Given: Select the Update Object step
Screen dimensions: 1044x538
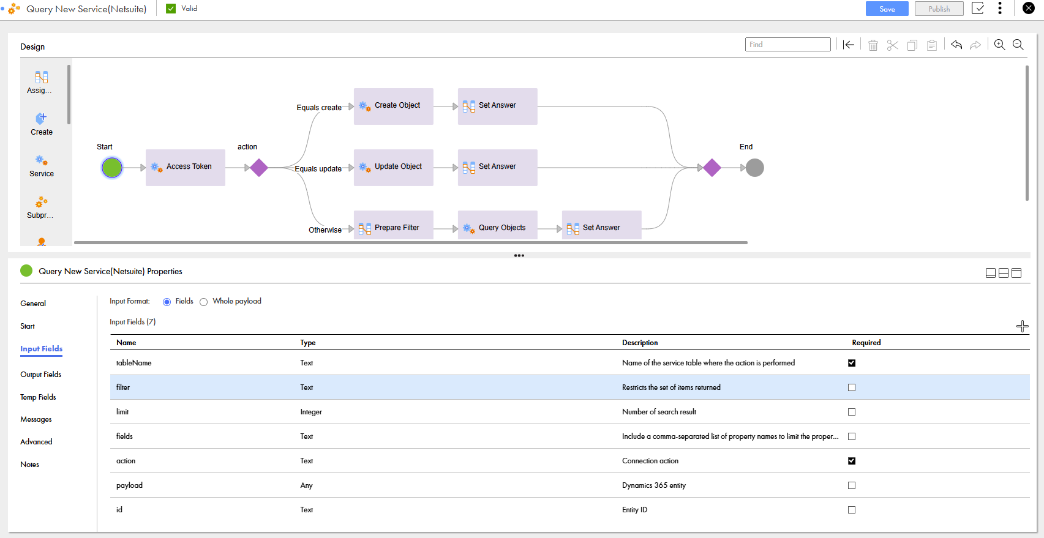Looking at the screenshot, I should tap(394, 167).
